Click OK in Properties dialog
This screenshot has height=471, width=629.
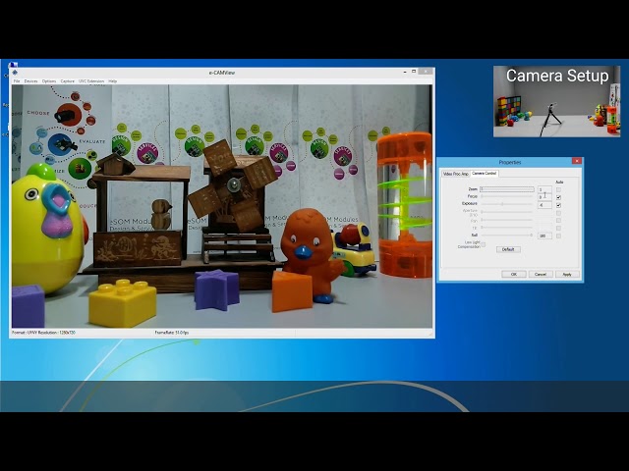click(514, 275)
